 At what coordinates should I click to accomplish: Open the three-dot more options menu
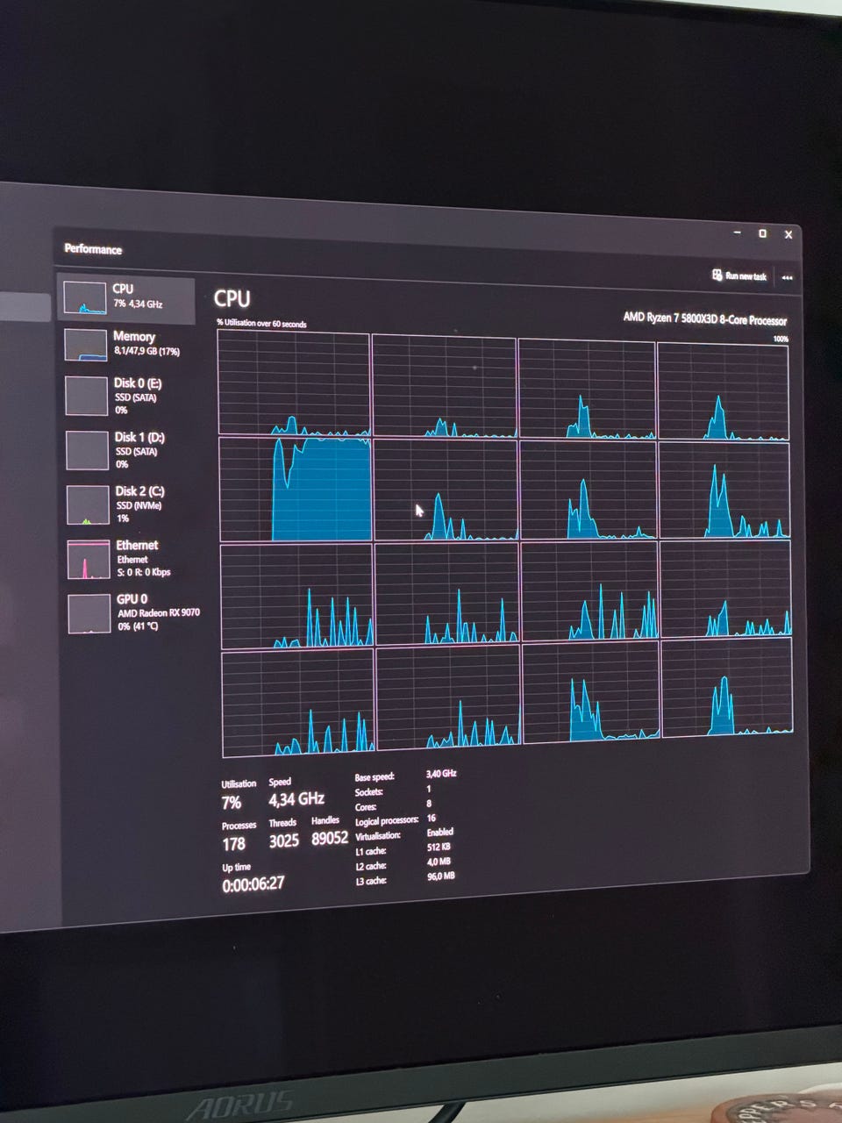tap(787, 277)
